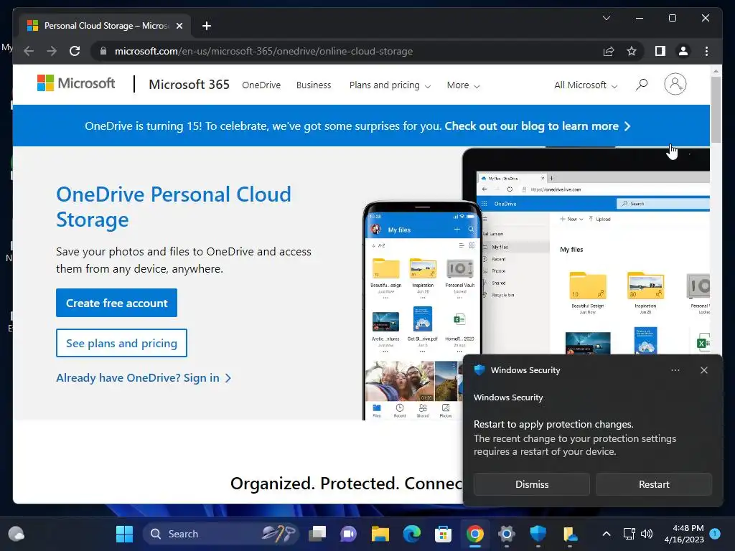The width and height of the screenshot is (735, 551).
Task: Click the volume speaker tray icon
Action: pyautogui.click(x=647, y=534)
